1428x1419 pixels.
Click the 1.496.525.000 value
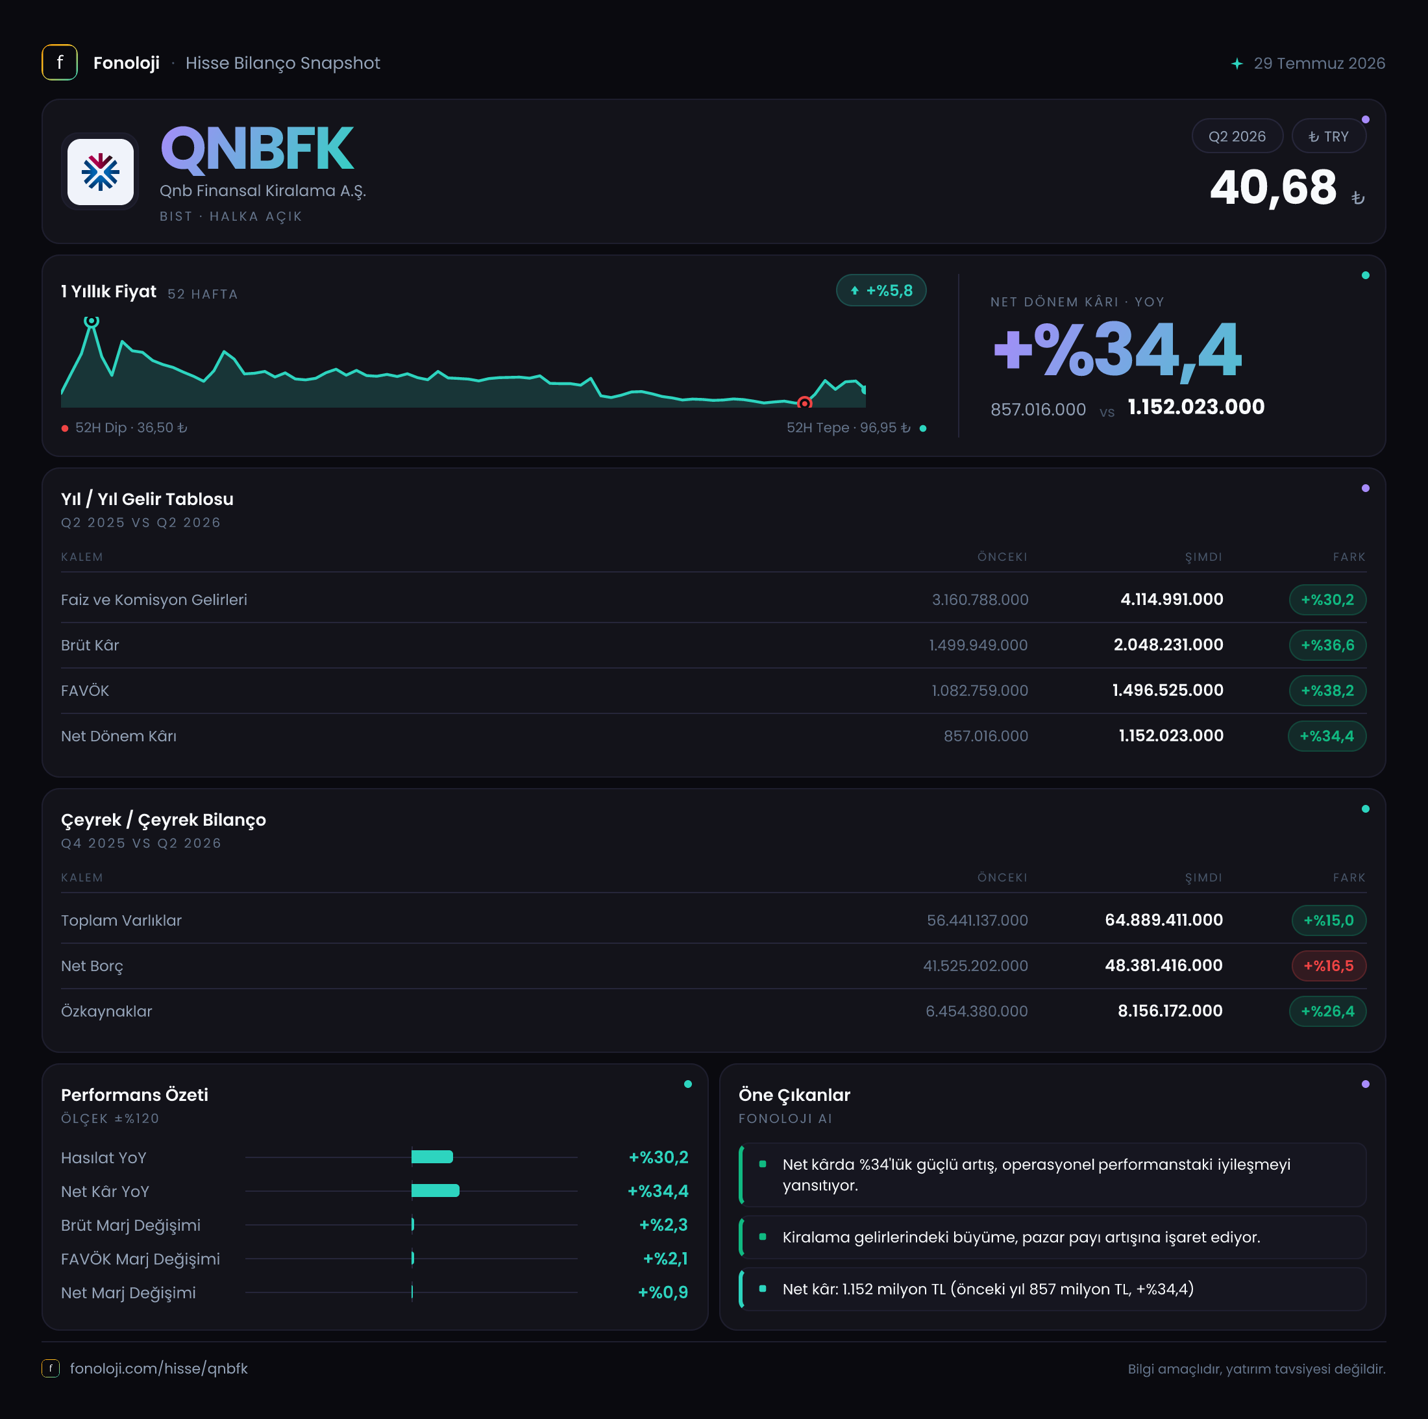tap(1168, 690)
